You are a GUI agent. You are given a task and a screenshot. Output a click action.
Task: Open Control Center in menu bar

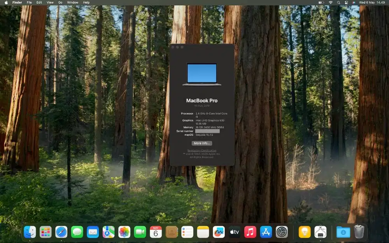[x=346, y=2]
